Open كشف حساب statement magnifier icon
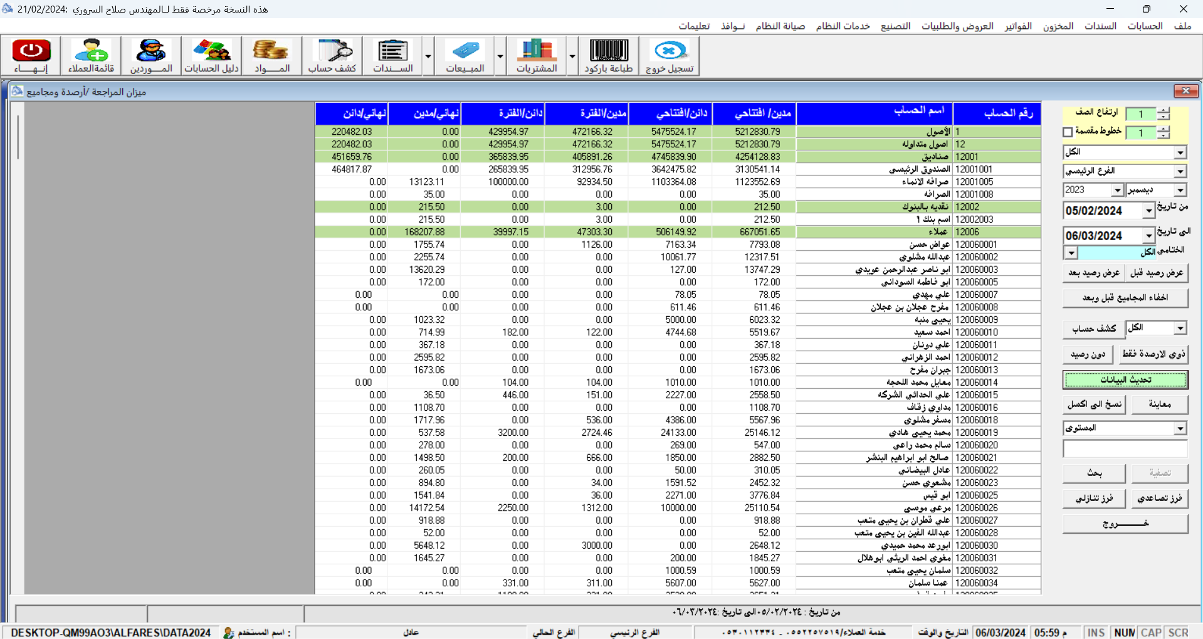 332,56
